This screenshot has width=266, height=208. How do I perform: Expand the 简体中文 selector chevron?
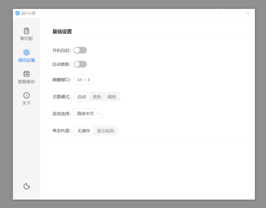click(99, 114)
